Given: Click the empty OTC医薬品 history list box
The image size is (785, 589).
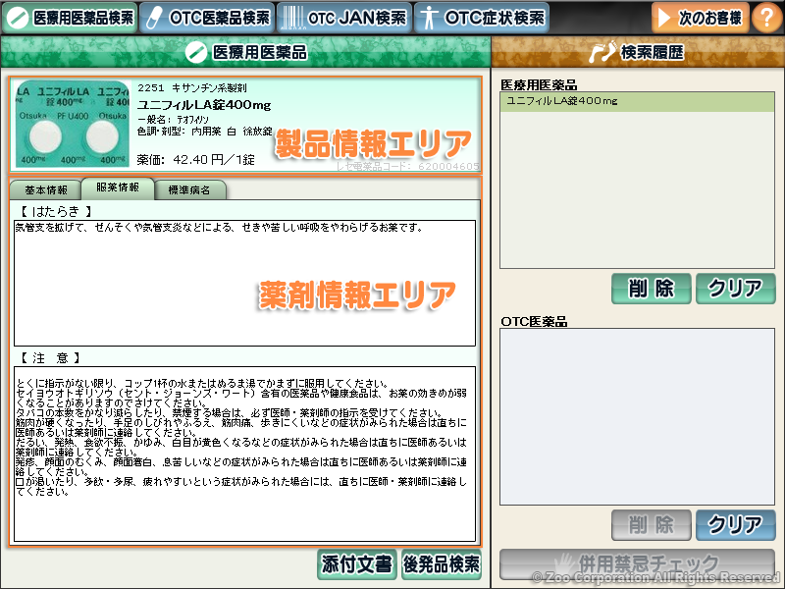Looking at the screenshot, I should point(637,416).
